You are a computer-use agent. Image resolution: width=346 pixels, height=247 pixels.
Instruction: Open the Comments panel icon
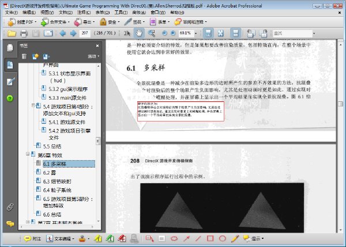click(10, 223)
